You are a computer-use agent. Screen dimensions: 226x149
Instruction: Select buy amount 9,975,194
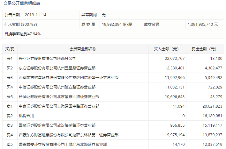[176, 135]
